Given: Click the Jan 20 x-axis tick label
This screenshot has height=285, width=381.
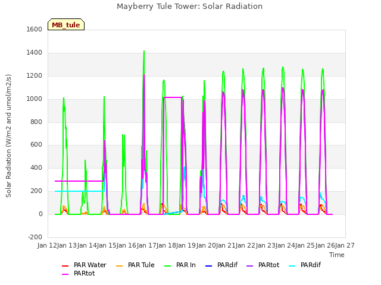Looking at the screenshot, I should (x=206, y=245).
